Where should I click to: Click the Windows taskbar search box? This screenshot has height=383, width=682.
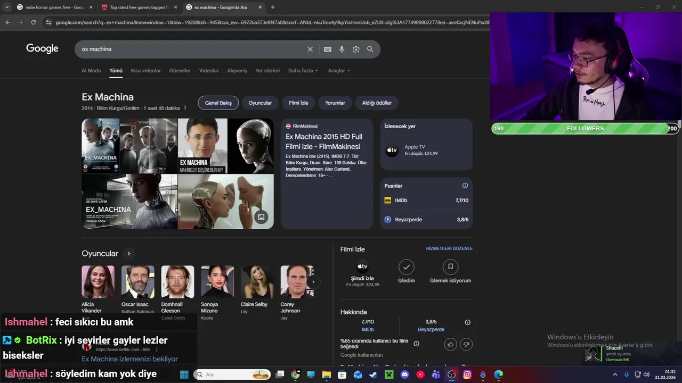pyautogui.click(x=233, y=374)
